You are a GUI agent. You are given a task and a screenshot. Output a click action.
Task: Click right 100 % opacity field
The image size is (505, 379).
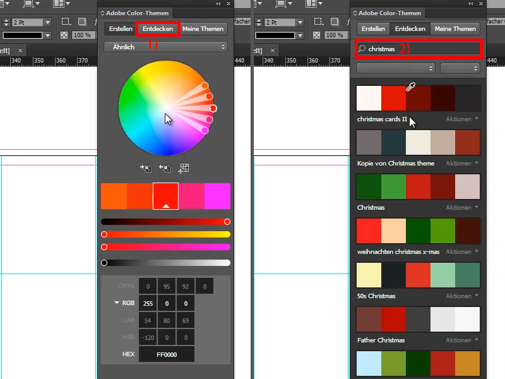click(x=335, y=35)
